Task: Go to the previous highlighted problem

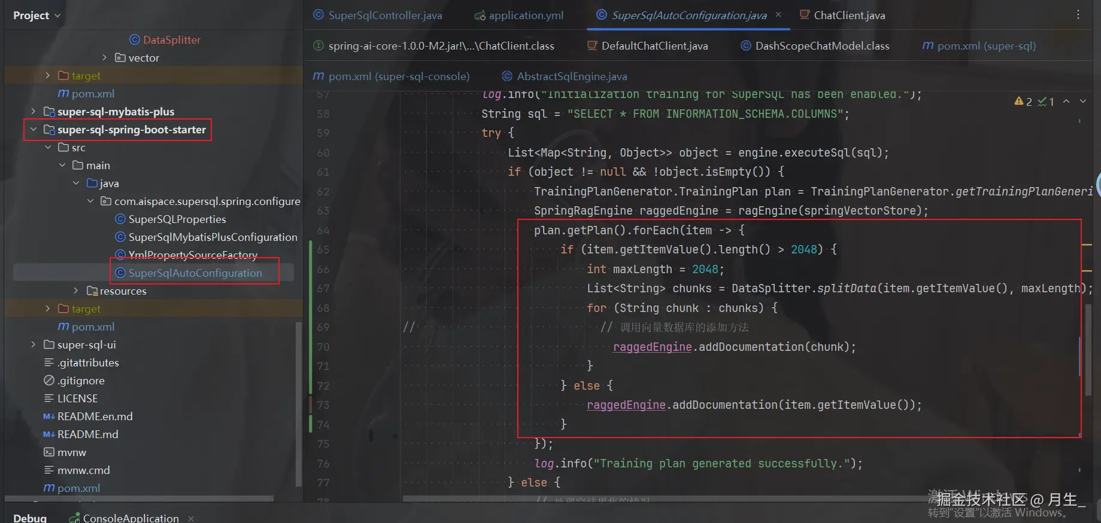Action: [x=1066, y=102]
